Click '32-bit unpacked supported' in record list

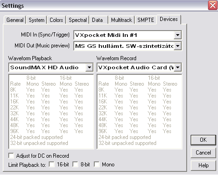coord(127,143)
